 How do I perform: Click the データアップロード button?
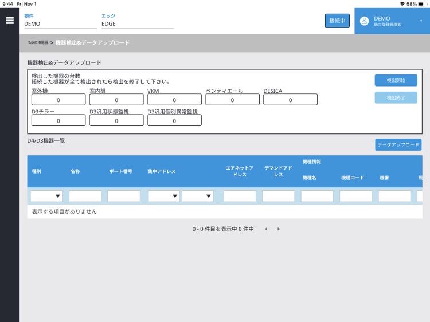pos(398,145)
